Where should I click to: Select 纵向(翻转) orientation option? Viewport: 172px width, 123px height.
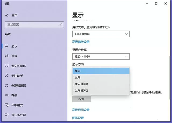click(101, 91)
